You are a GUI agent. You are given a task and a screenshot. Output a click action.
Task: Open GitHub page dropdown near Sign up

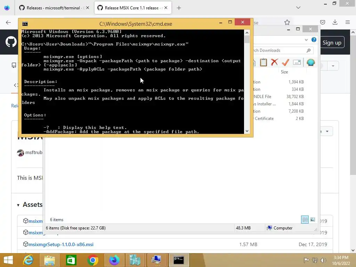click(x=333, y=66)
